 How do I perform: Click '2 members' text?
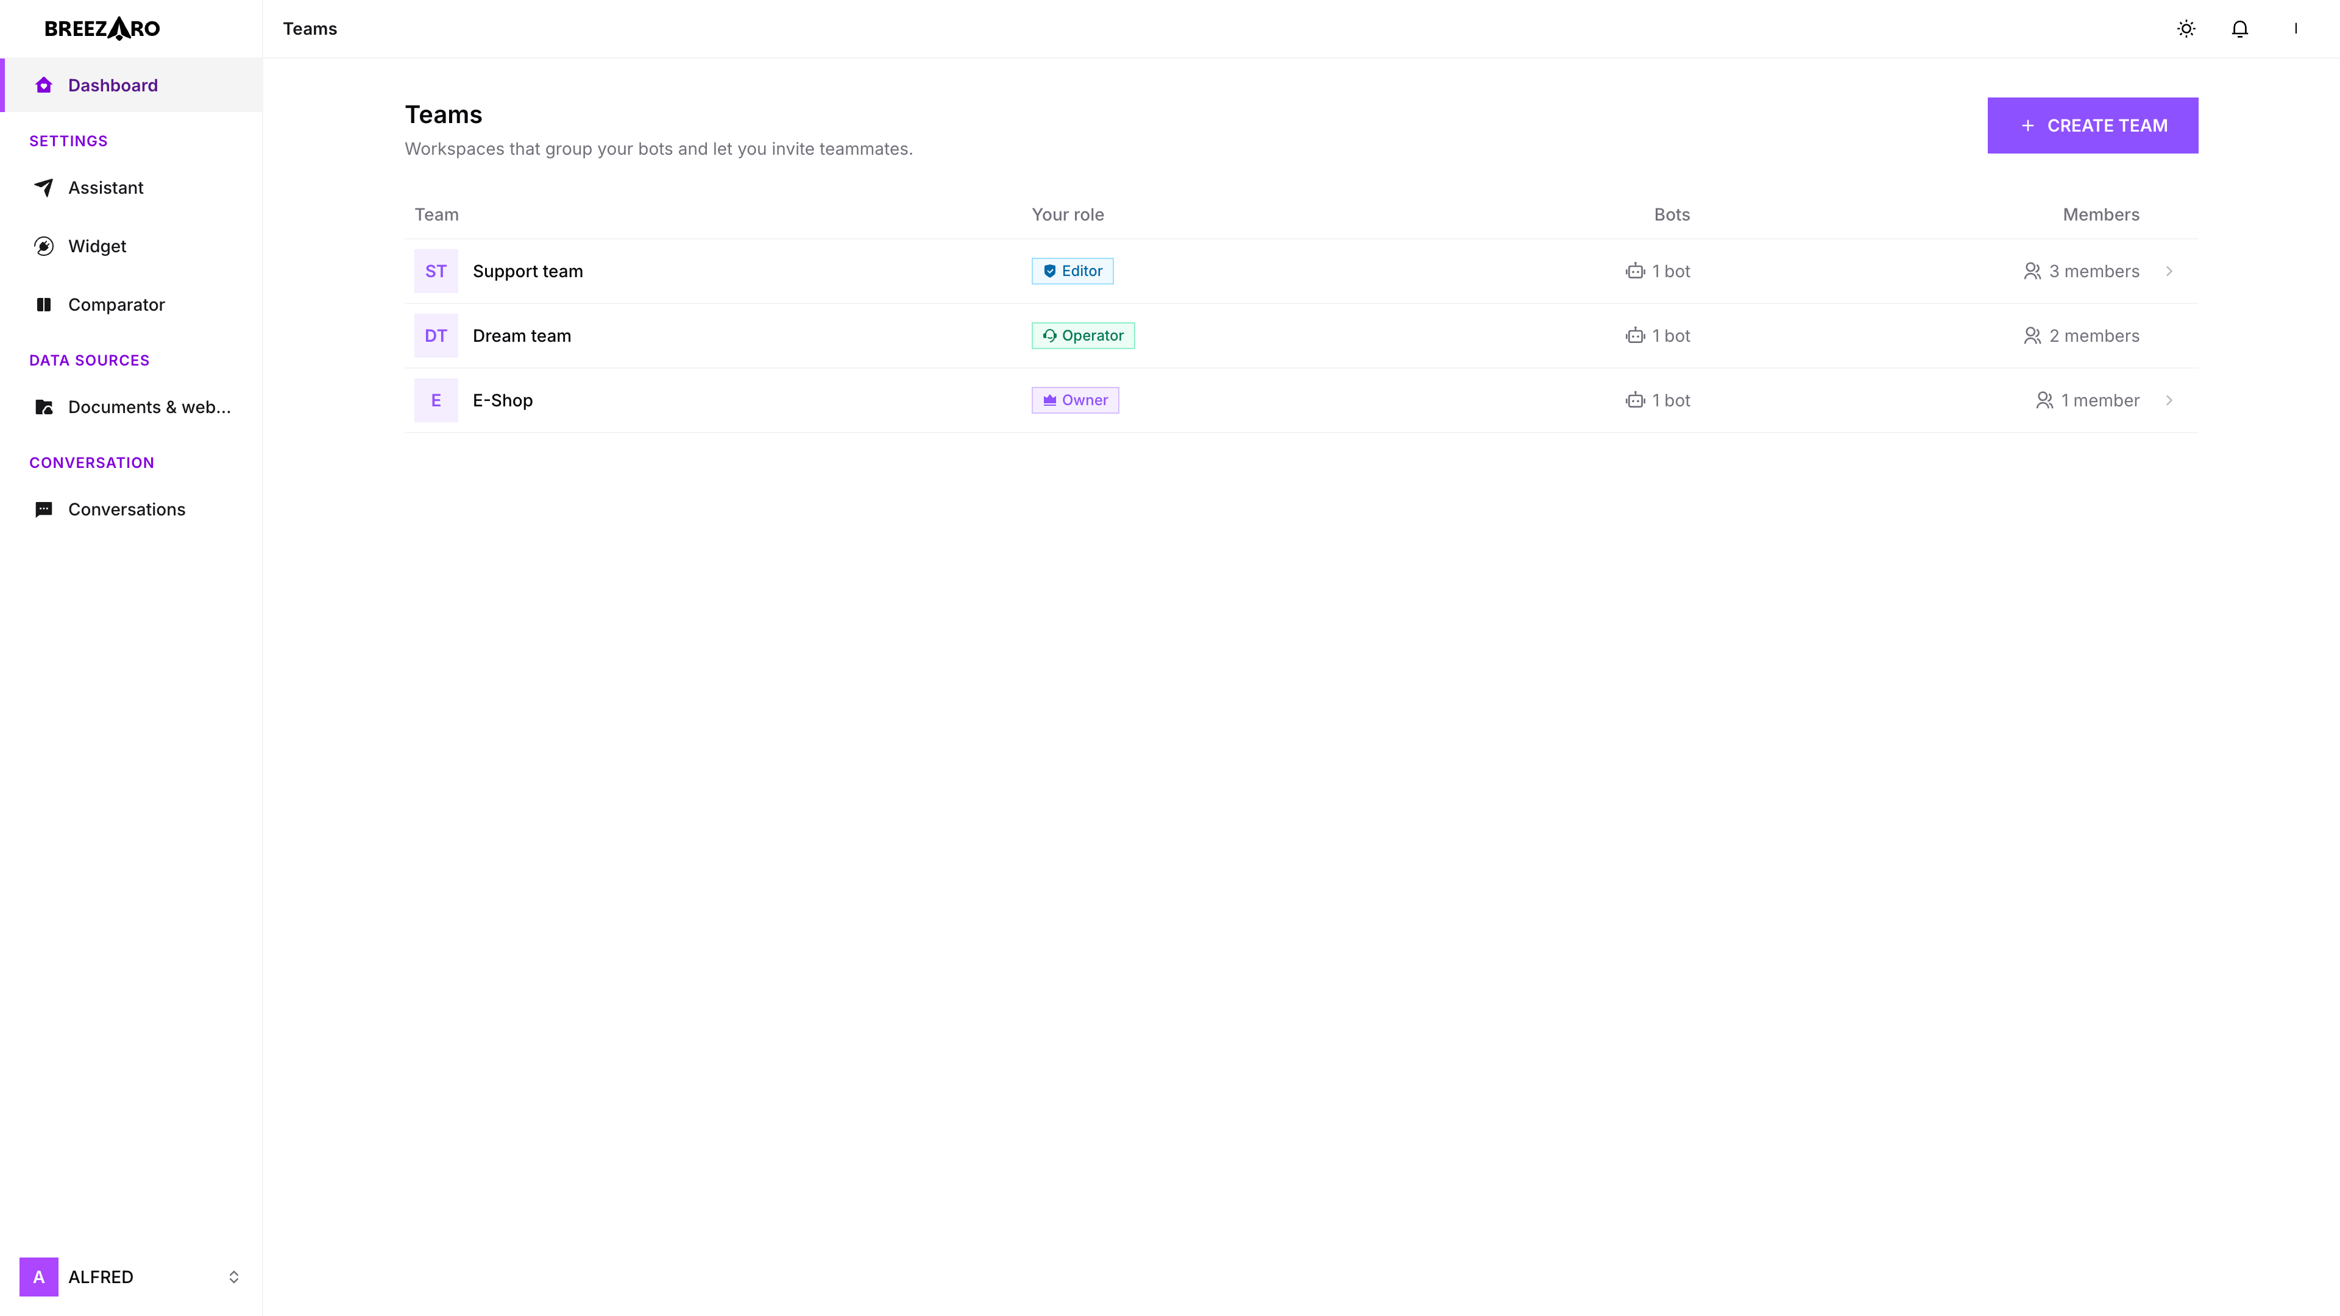point(2094,336)
